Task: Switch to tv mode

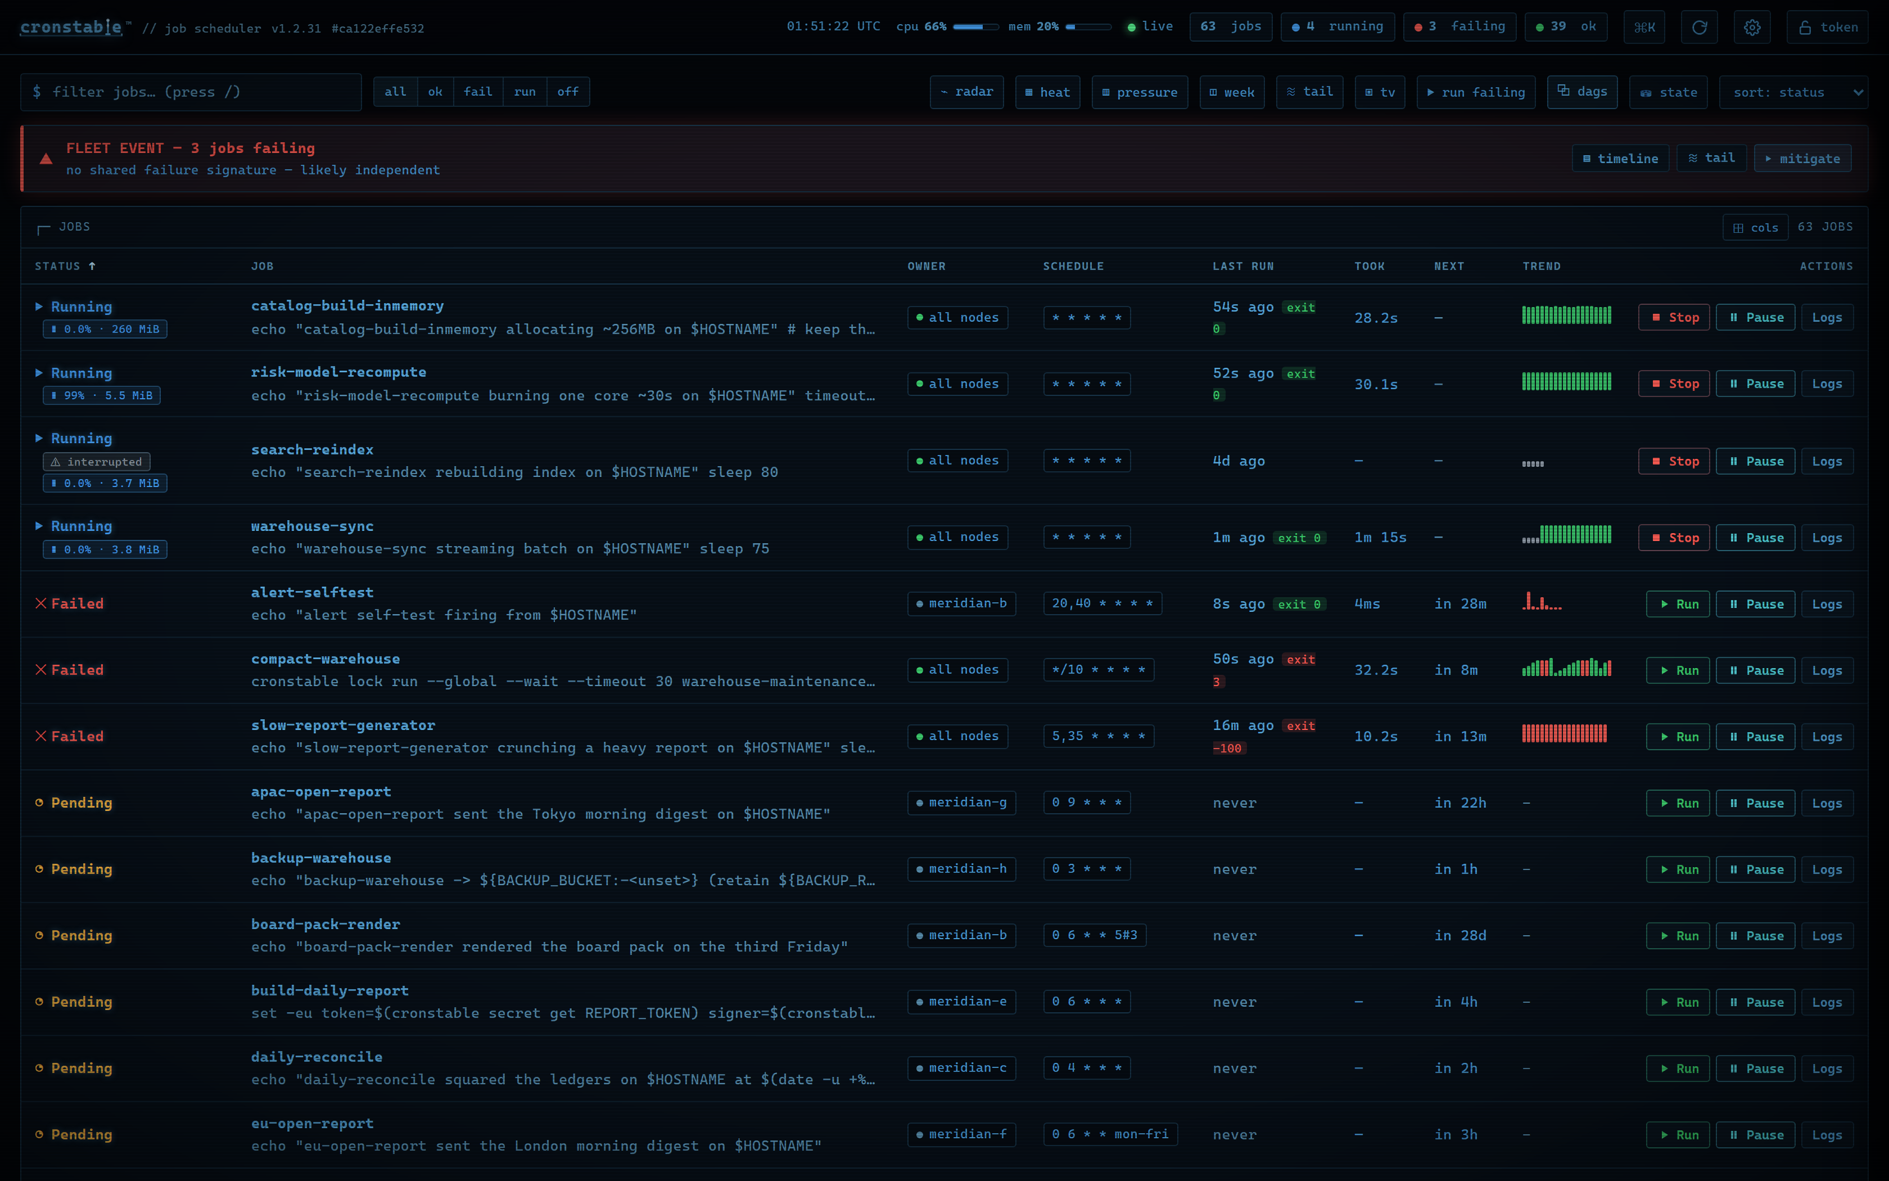Action: 1380,92
